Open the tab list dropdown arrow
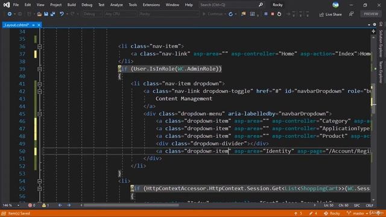The height and width of the screenshot is (217, 386). pos(369,25)
